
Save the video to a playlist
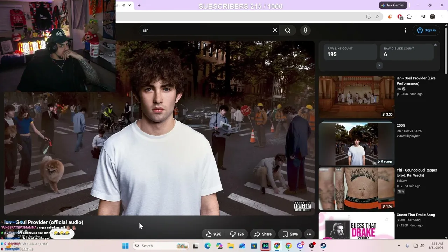[290, 234]
